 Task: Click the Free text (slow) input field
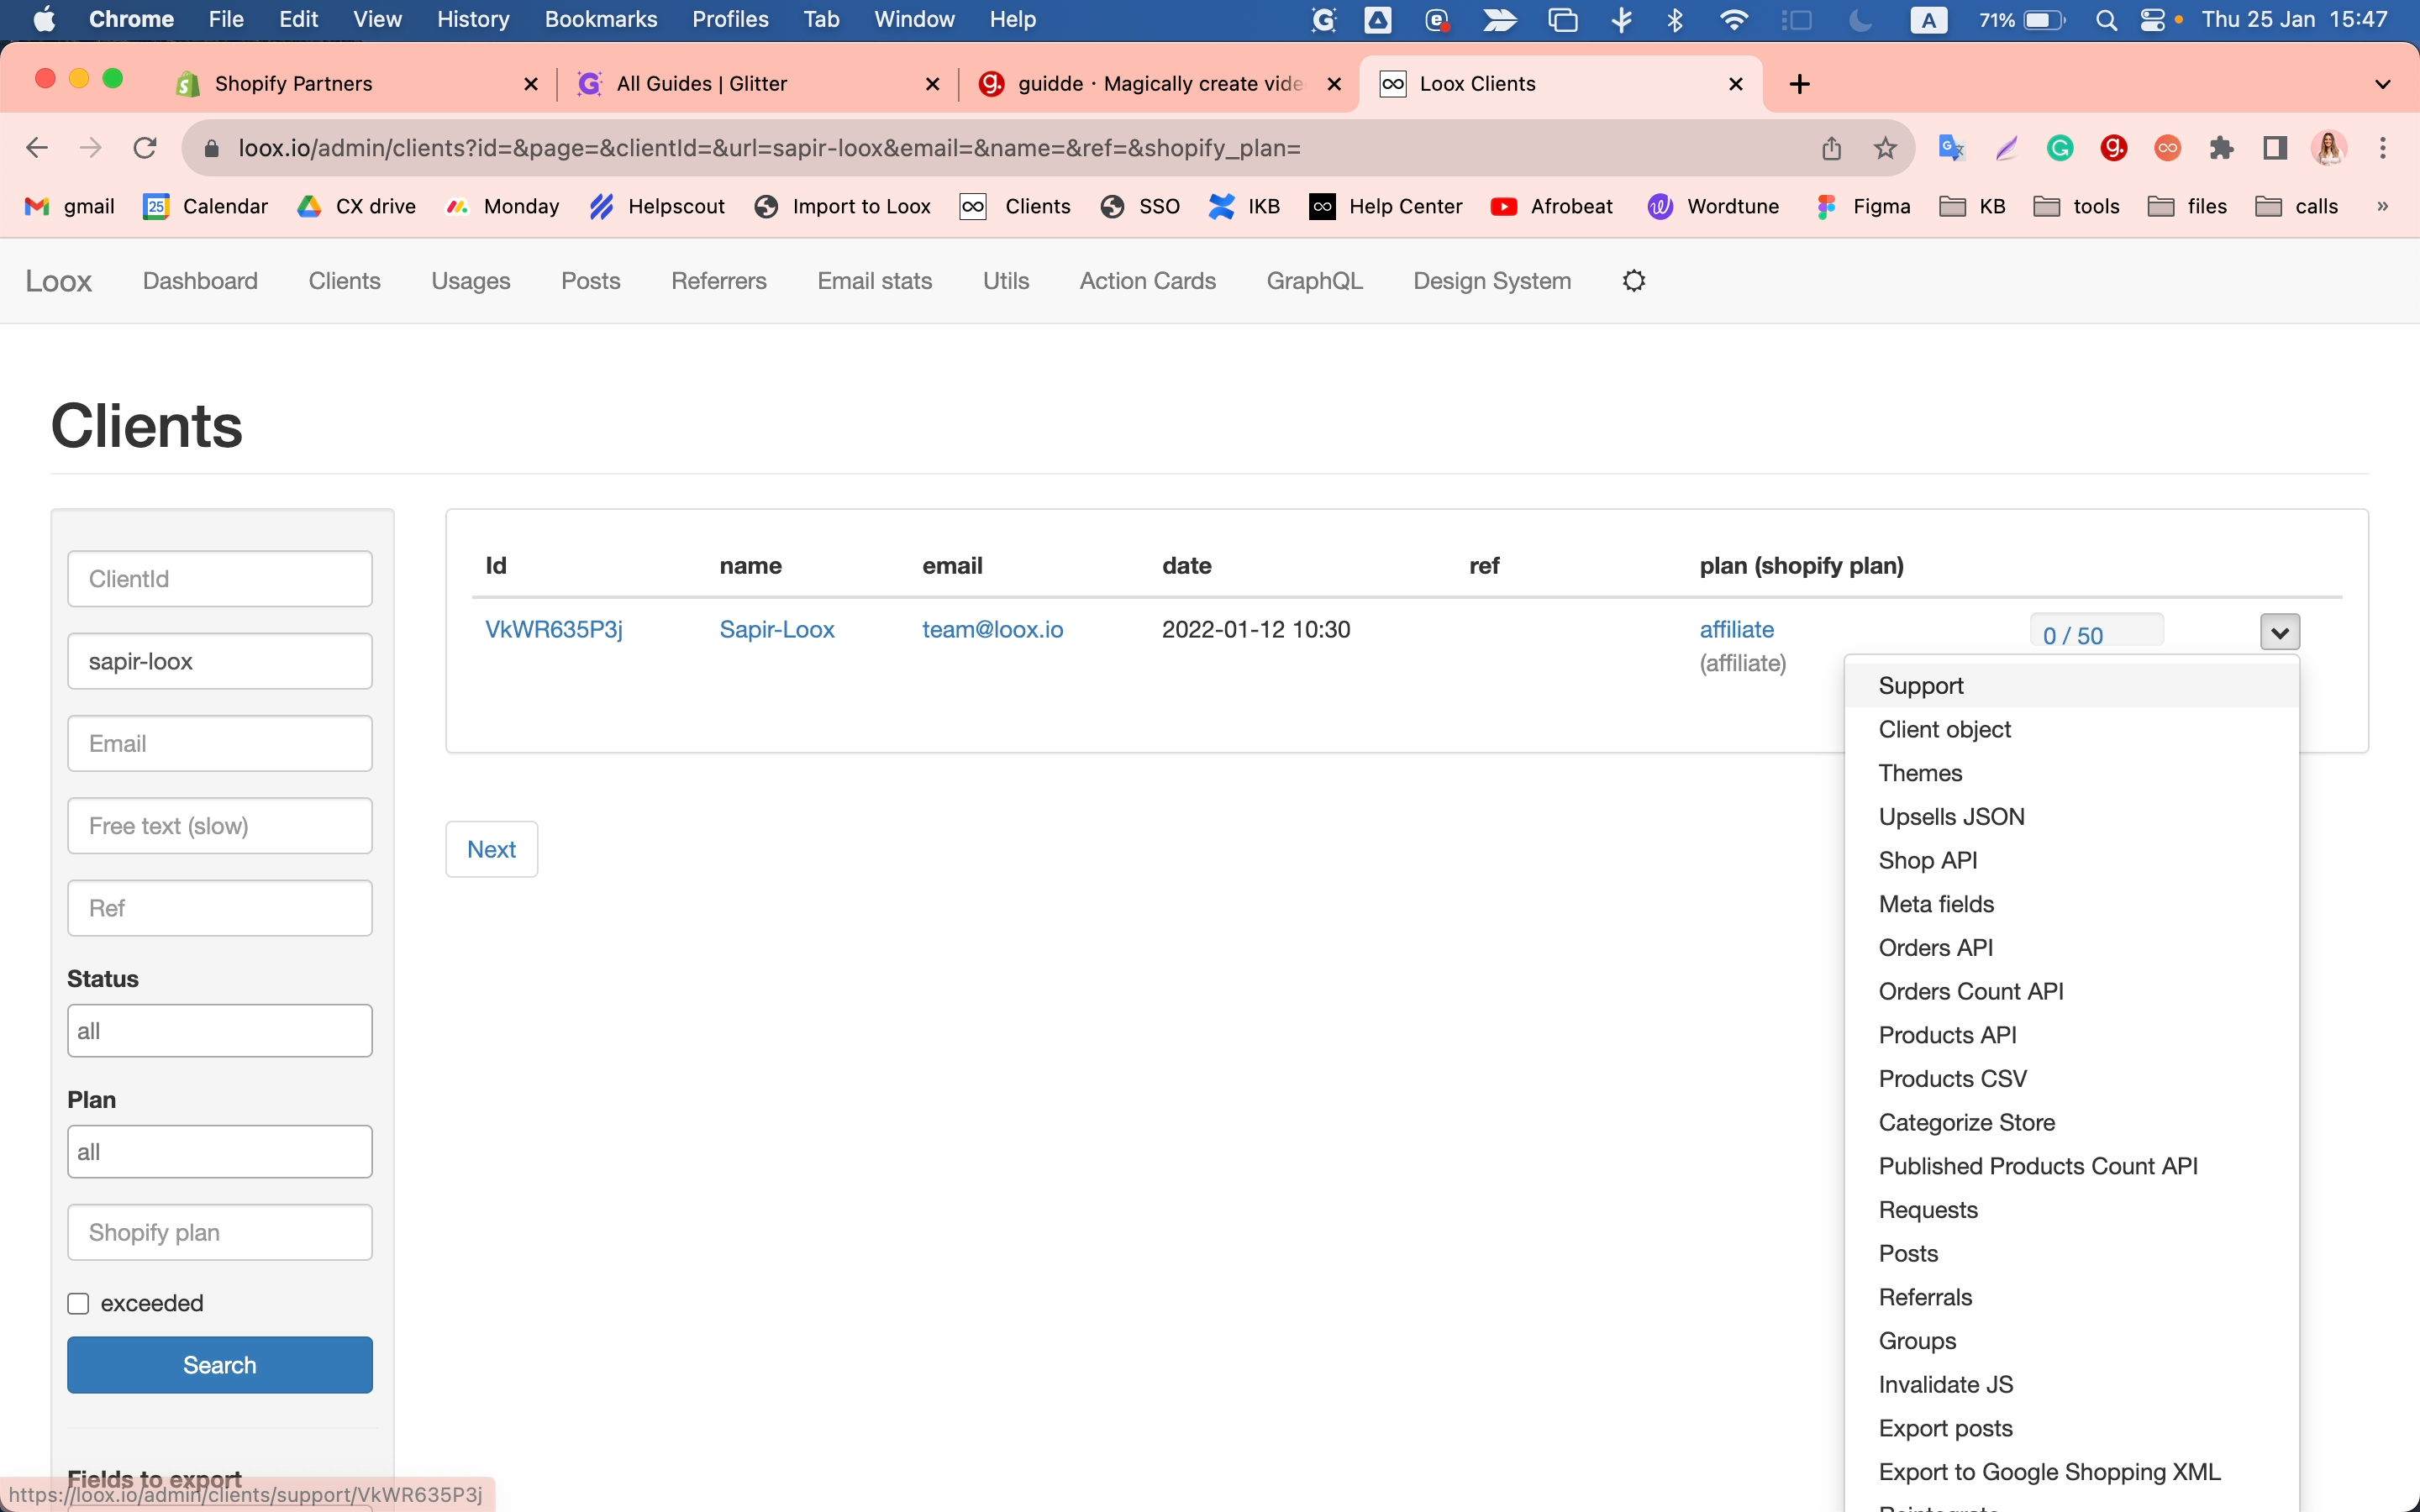click(x=219, y=826)
